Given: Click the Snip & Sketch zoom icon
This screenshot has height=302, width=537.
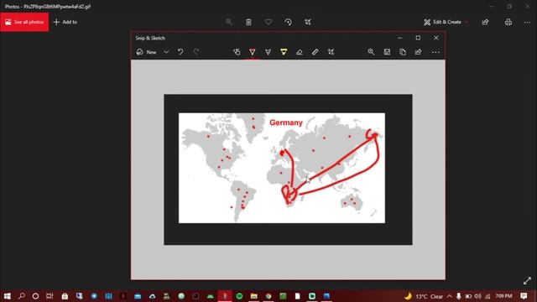Looking at the screenshot, I should click(x=371, y=52).
